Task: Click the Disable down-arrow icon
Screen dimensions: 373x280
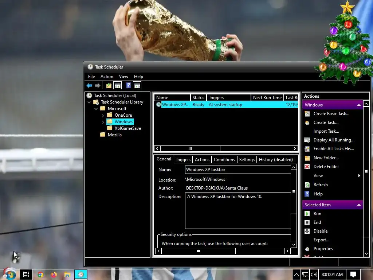Action: [307, 231]
